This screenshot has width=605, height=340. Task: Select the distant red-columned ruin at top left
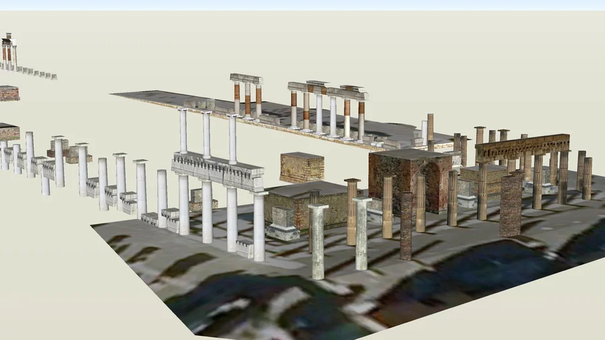point(8,50)
